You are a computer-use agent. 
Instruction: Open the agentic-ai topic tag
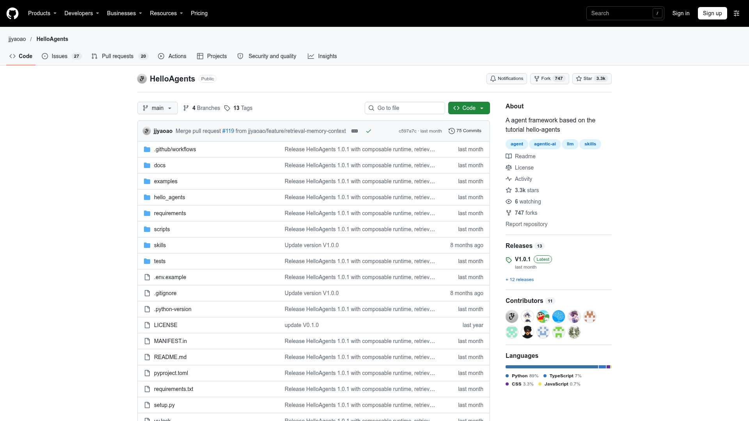pos(545,144)
